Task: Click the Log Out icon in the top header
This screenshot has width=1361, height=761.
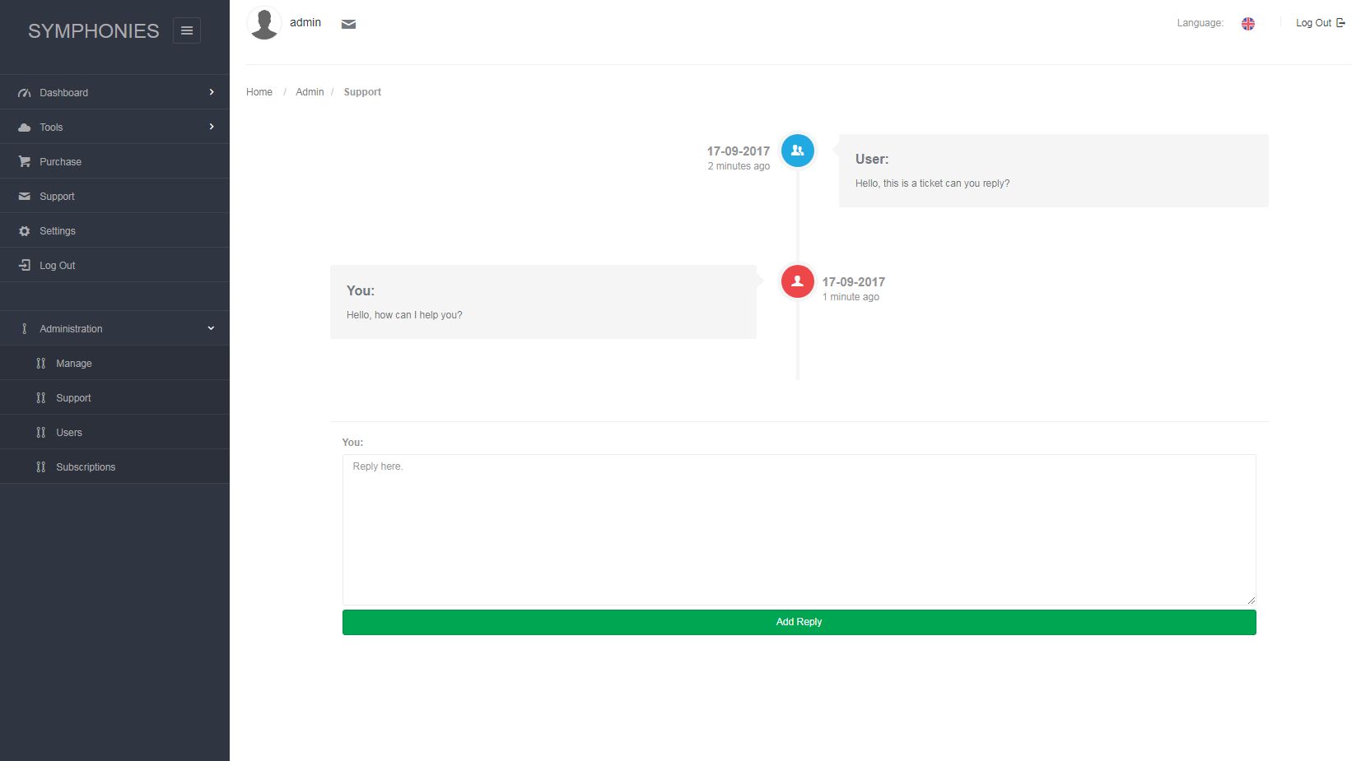Action: (1340, 23)
